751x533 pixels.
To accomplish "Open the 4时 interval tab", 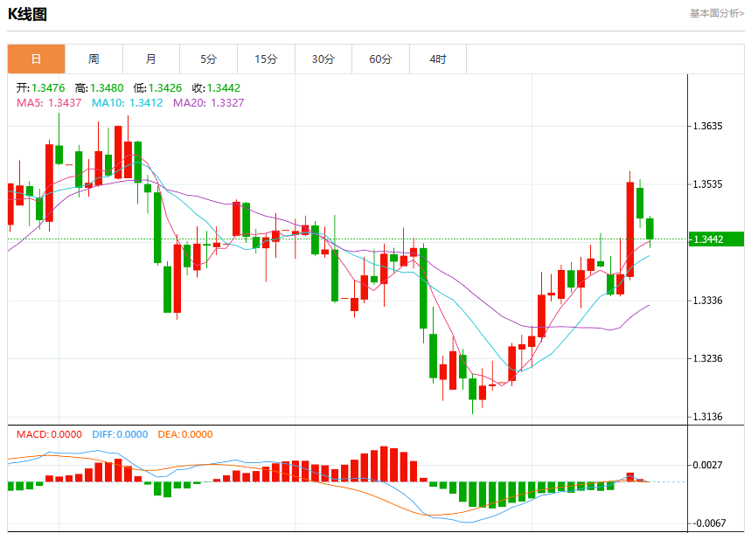I will pyautogui.click(x=438, y=59).
